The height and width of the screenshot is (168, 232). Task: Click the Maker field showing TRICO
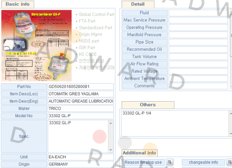[x=81, y=108]
